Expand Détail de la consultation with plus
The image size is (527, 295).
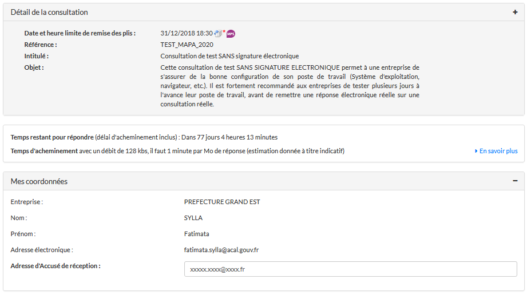point(515,12)
